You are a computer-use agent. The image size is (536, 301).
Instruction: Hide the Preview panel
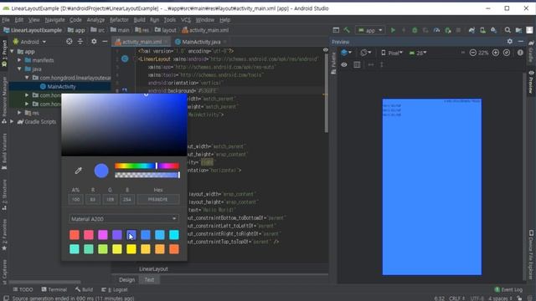click(521, 42)
